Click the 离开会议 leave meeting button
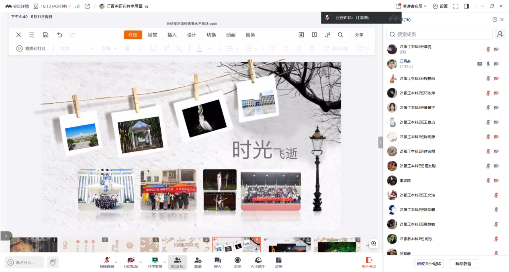 [368, 262]
